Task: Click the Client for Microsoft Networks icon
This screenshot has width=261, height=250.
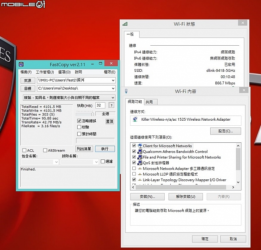Action: [140, 146]
